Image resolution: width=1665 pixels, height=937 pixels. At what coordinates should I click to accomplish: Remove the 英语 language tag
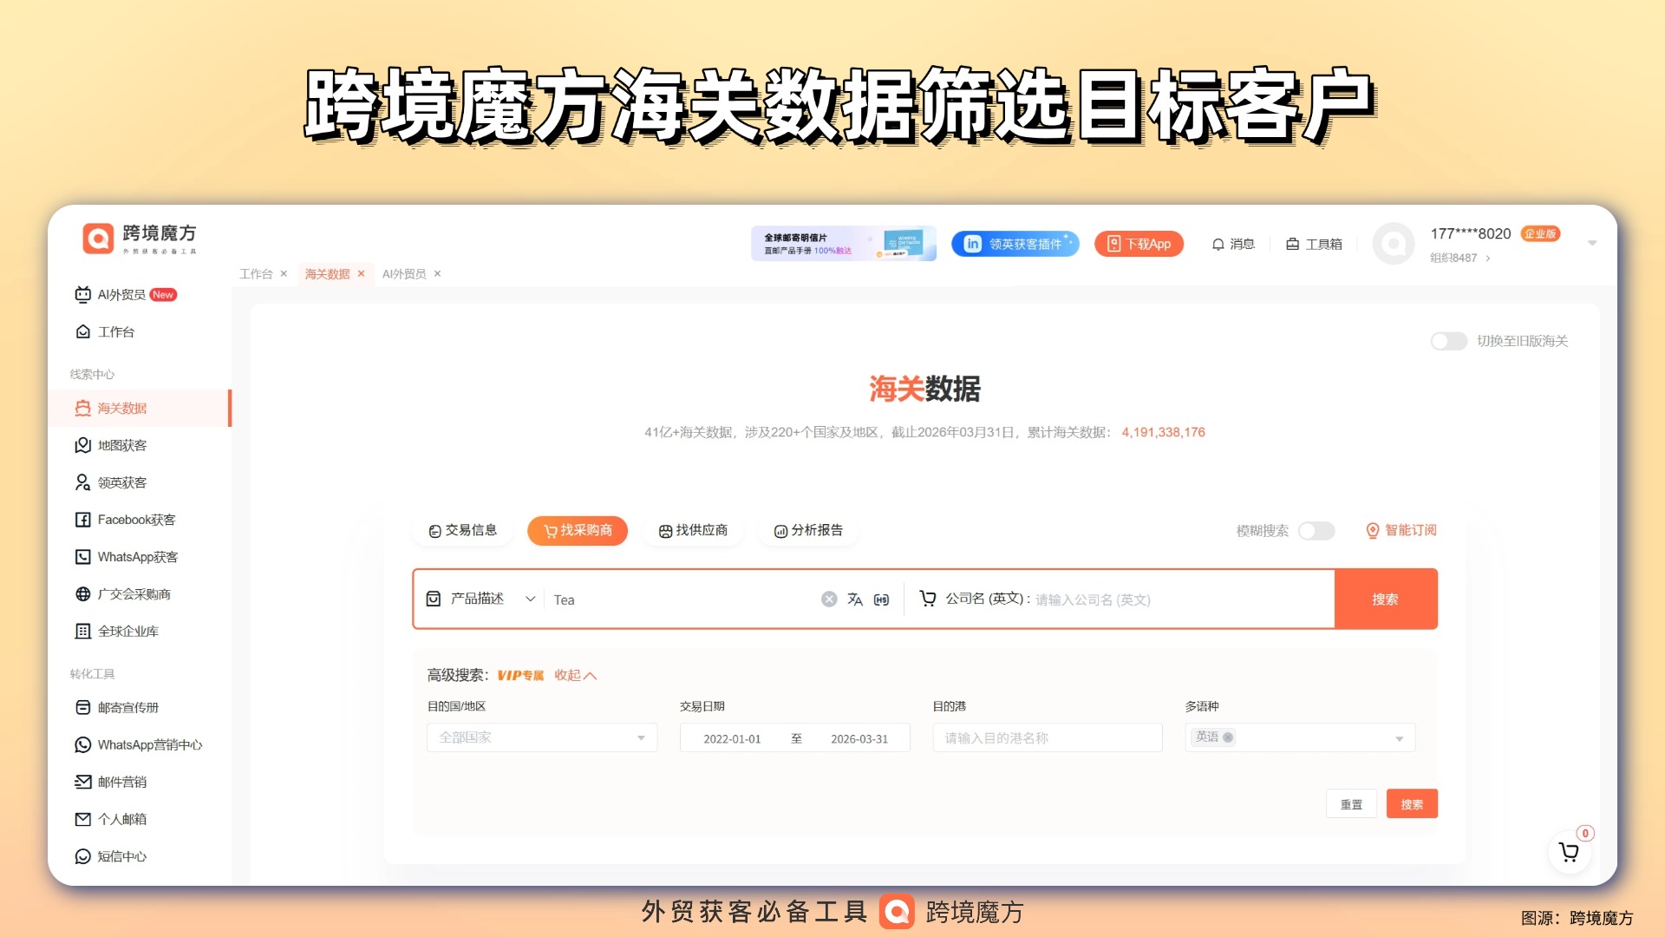(x=1228, y=737)
